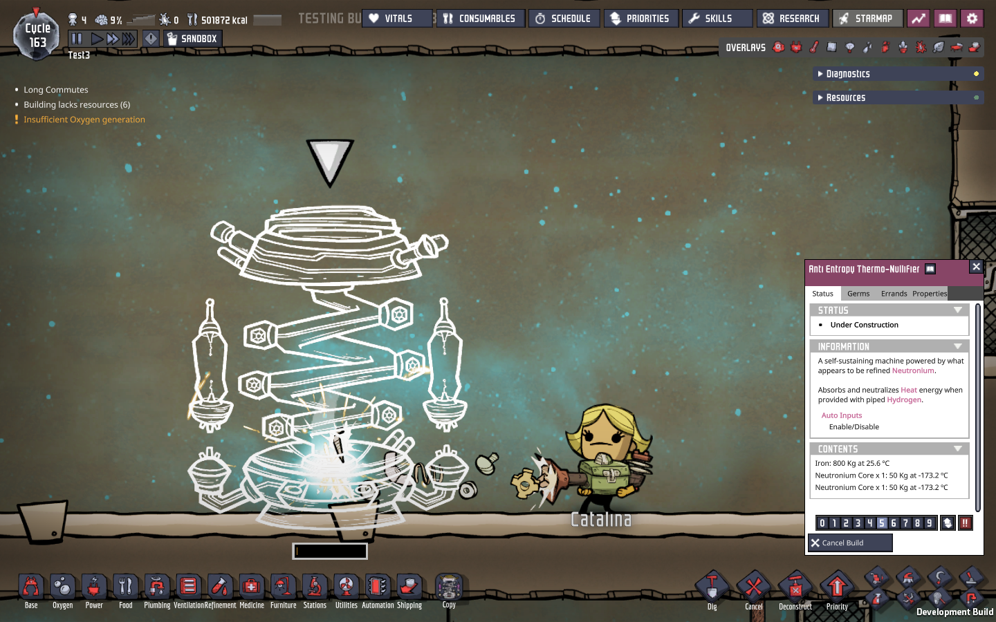
Task: Click the Insufficient Oxygen generation alert
Action: point(84,120)
